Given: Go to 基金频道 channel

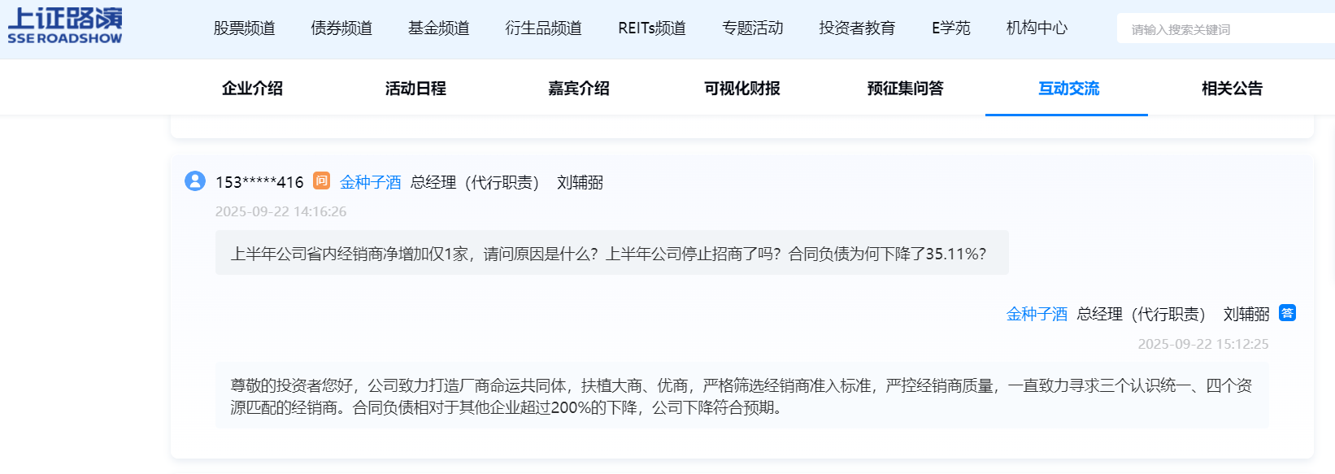Looking at the screenshot, I should coord(438,28).
